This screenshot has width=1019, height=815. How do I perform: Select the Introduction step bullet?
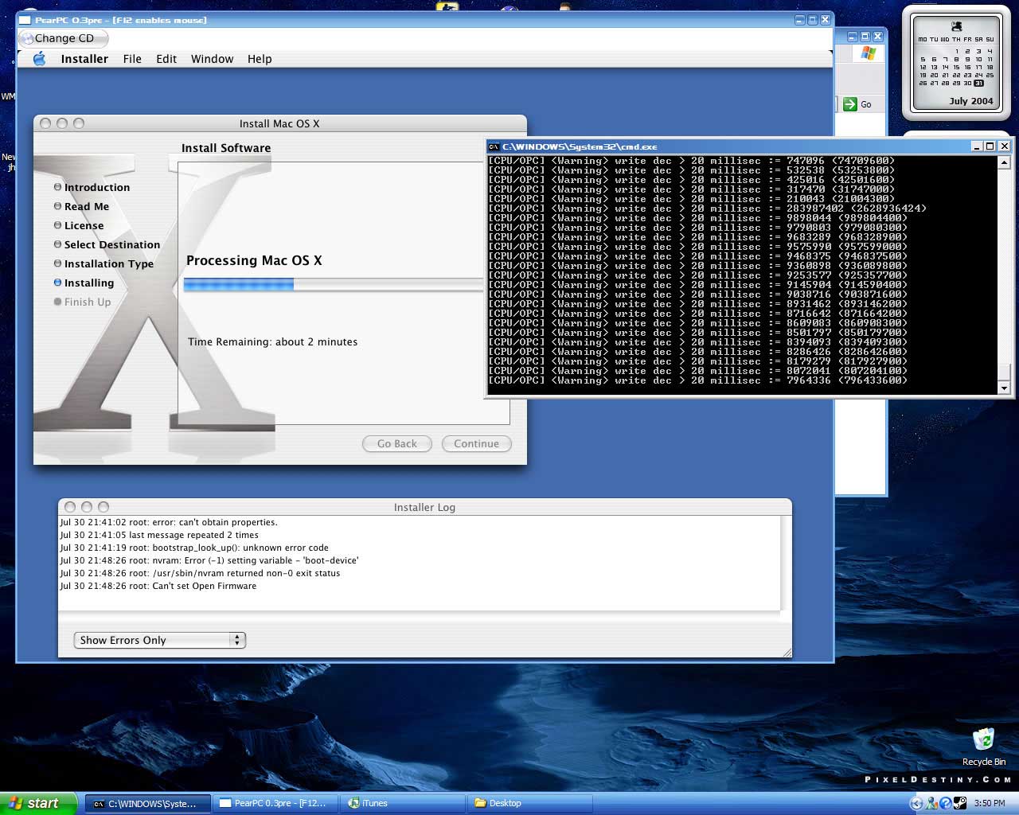58,187
